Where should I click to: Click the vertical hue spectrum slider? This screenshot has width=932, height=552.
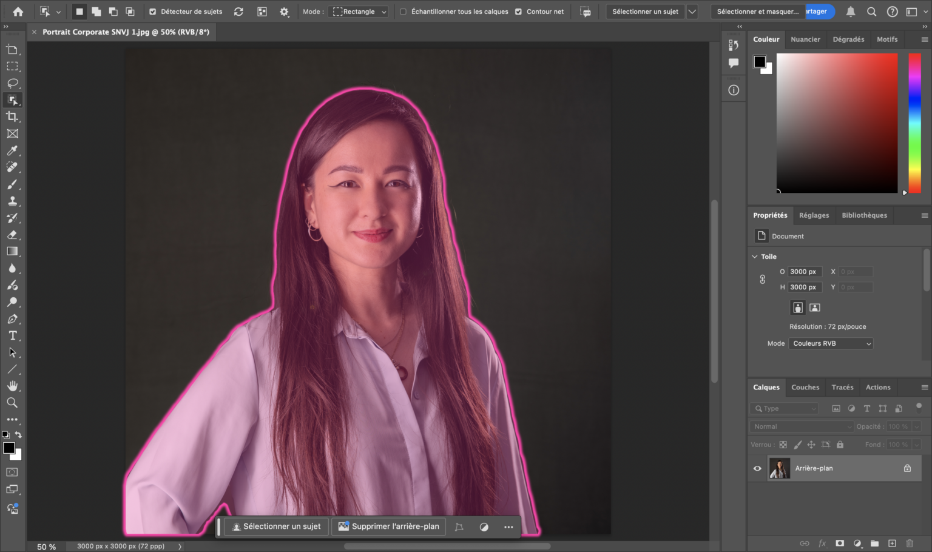point(914,123)
